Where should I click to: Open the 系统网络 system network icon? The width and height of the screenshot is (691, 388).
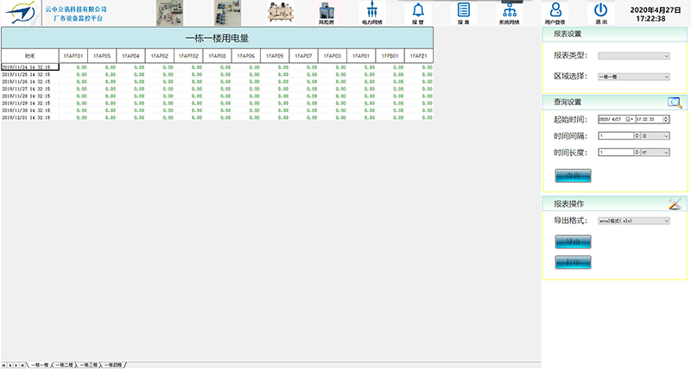[x=510, y=12]
